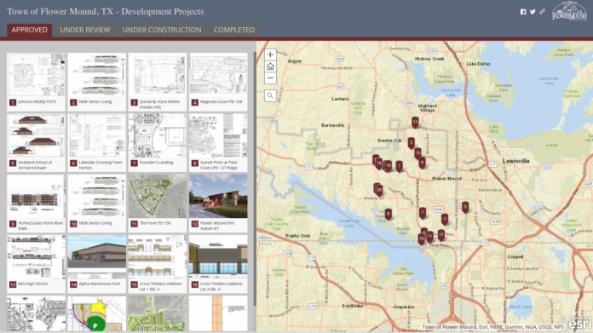Viewport: 593px width, 333px height.
Task: Copy the share link icon
Action: tap(543, 12)
